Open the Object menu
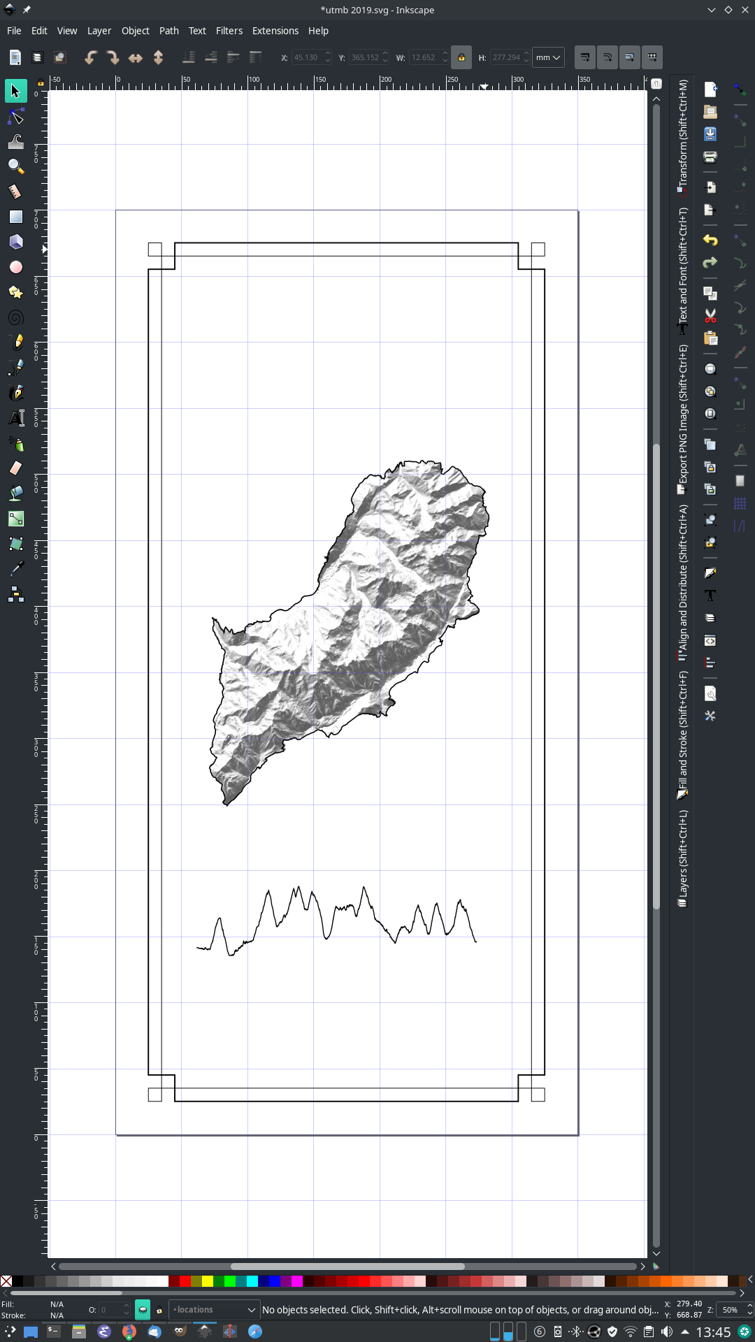The width and height of the screenshot is (755, 1342). (x=136, y=31)
